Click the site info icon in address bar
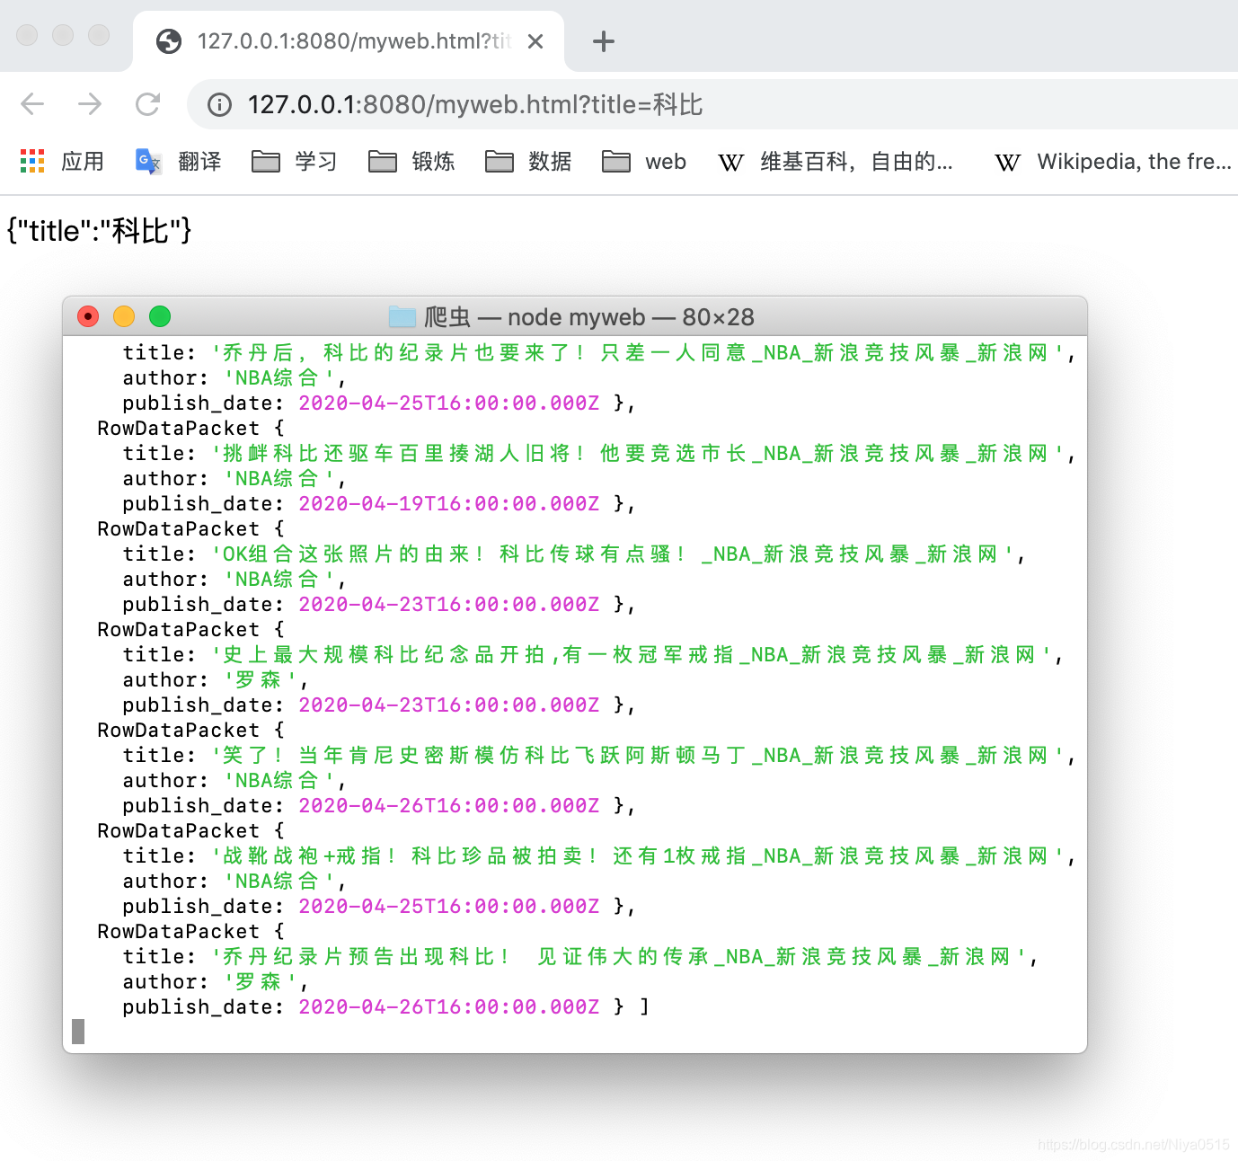1238x1161 pixels. [219, 105]
